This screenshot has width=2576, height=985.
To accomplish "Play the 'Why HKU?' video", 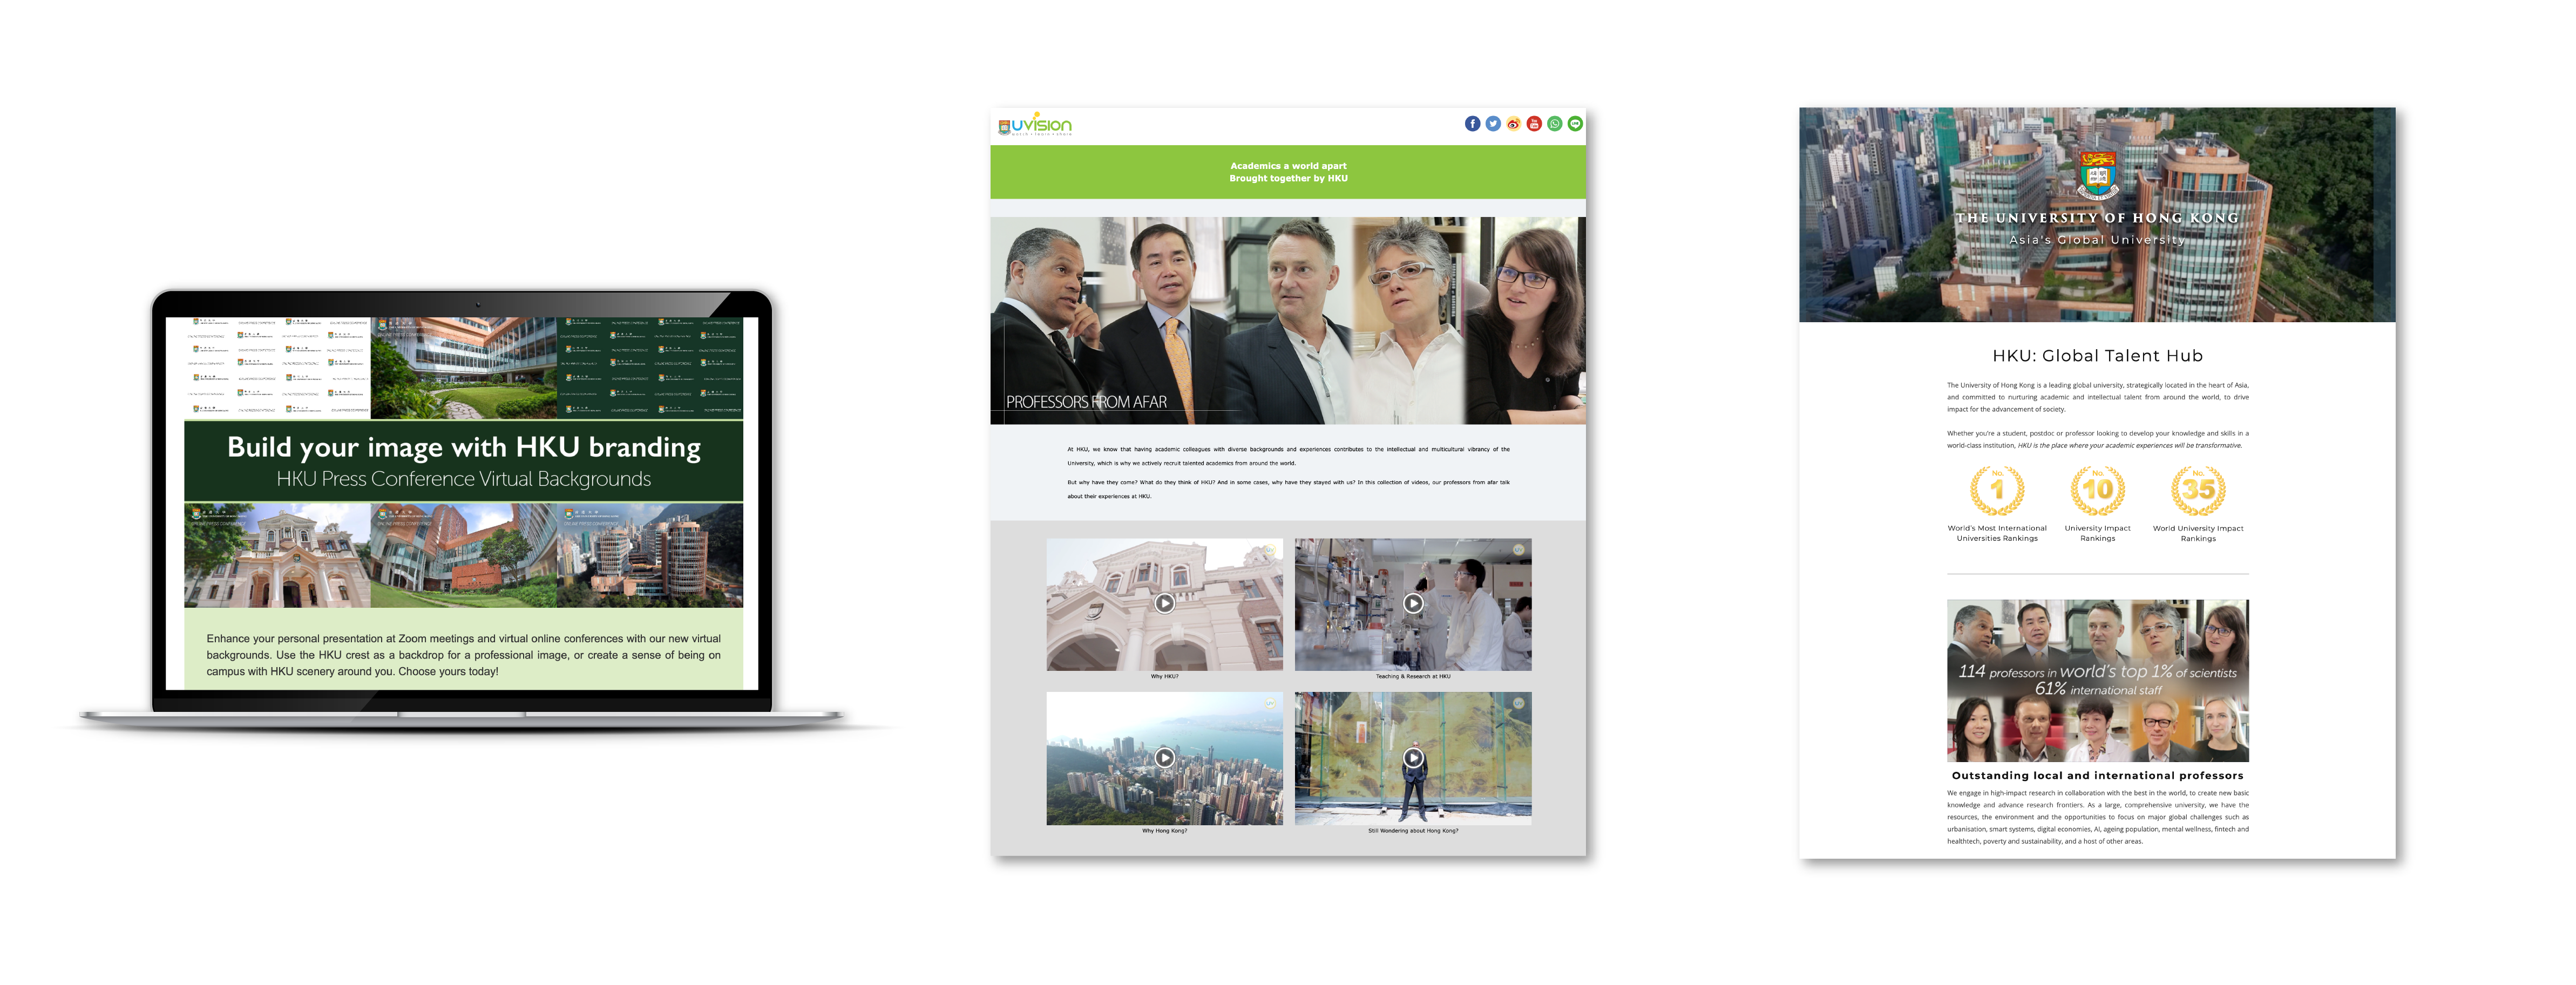I will point(1164,603).
